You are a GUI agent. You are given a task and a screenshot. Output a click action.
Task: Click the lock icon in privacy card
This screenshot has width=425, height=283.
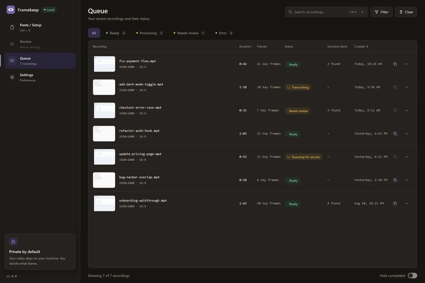[x=13, y=242]
